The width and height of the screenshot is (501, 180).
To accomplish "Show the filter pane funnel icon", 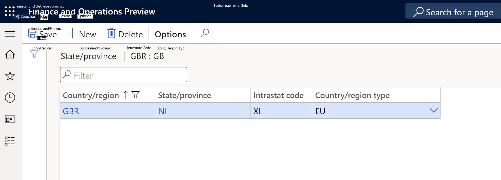I will (34, 54).
